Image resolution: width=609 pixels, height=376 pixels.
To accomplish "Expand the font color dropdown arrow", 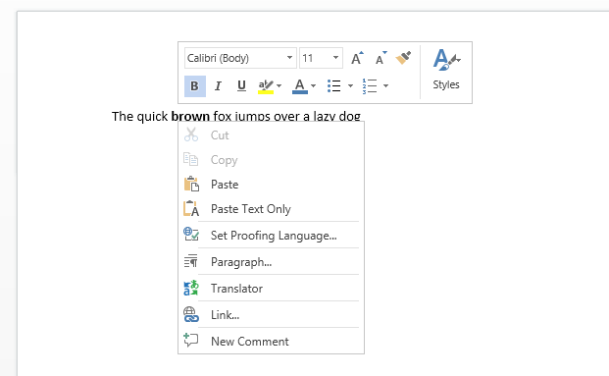I will 314,86.
